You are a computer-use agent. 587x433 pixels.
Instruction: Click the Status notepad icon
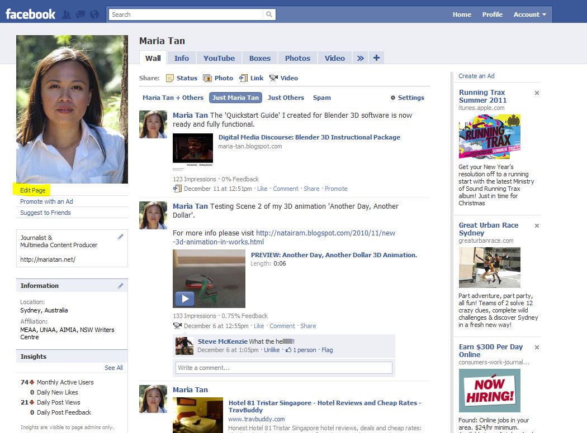170,78
